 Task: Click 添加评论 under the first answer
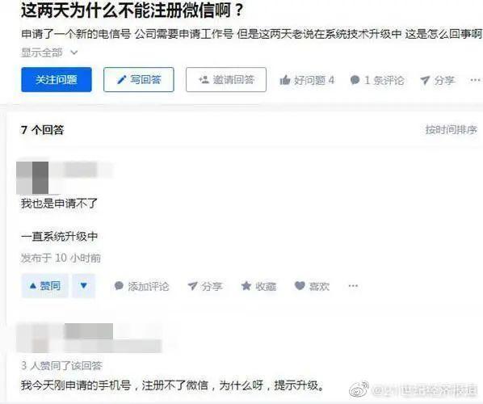[141, 286]
